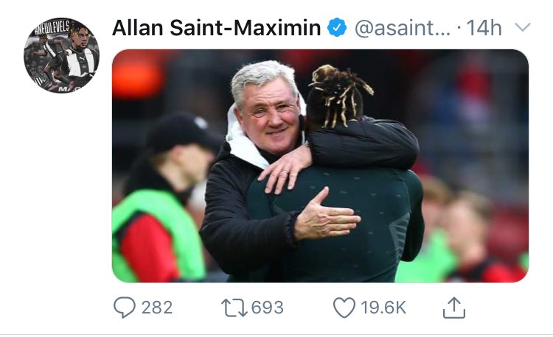Tap the blurred red-shirted person at photo's right
This screenshot has height=337, width=553.
(x=473, y=239)
